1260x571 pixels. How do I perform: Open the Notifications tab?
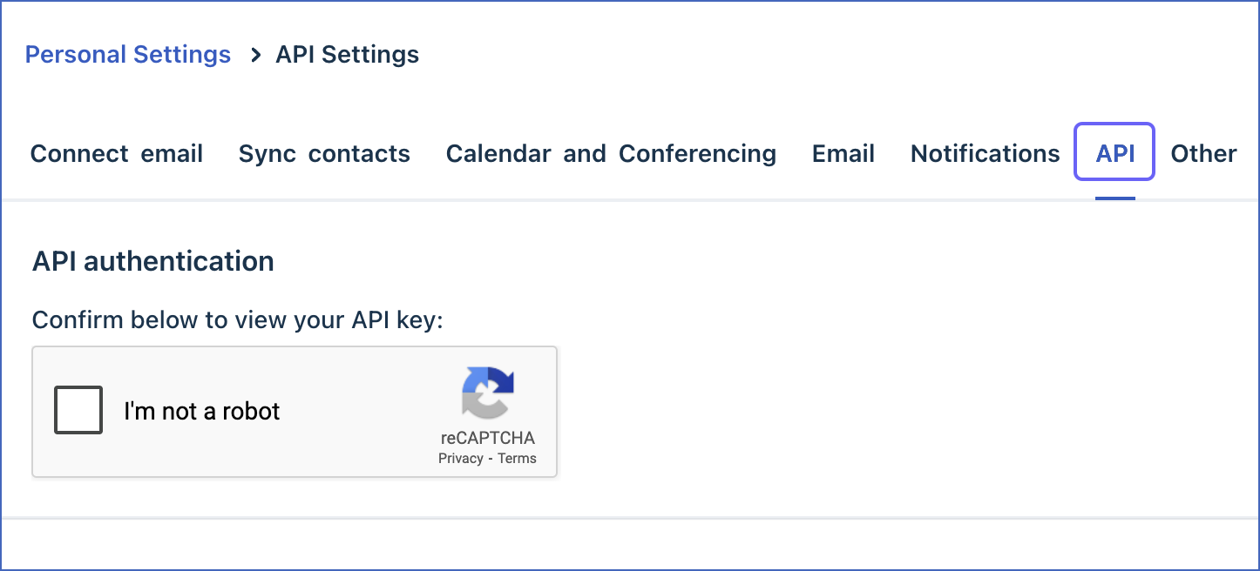(985, 153)
